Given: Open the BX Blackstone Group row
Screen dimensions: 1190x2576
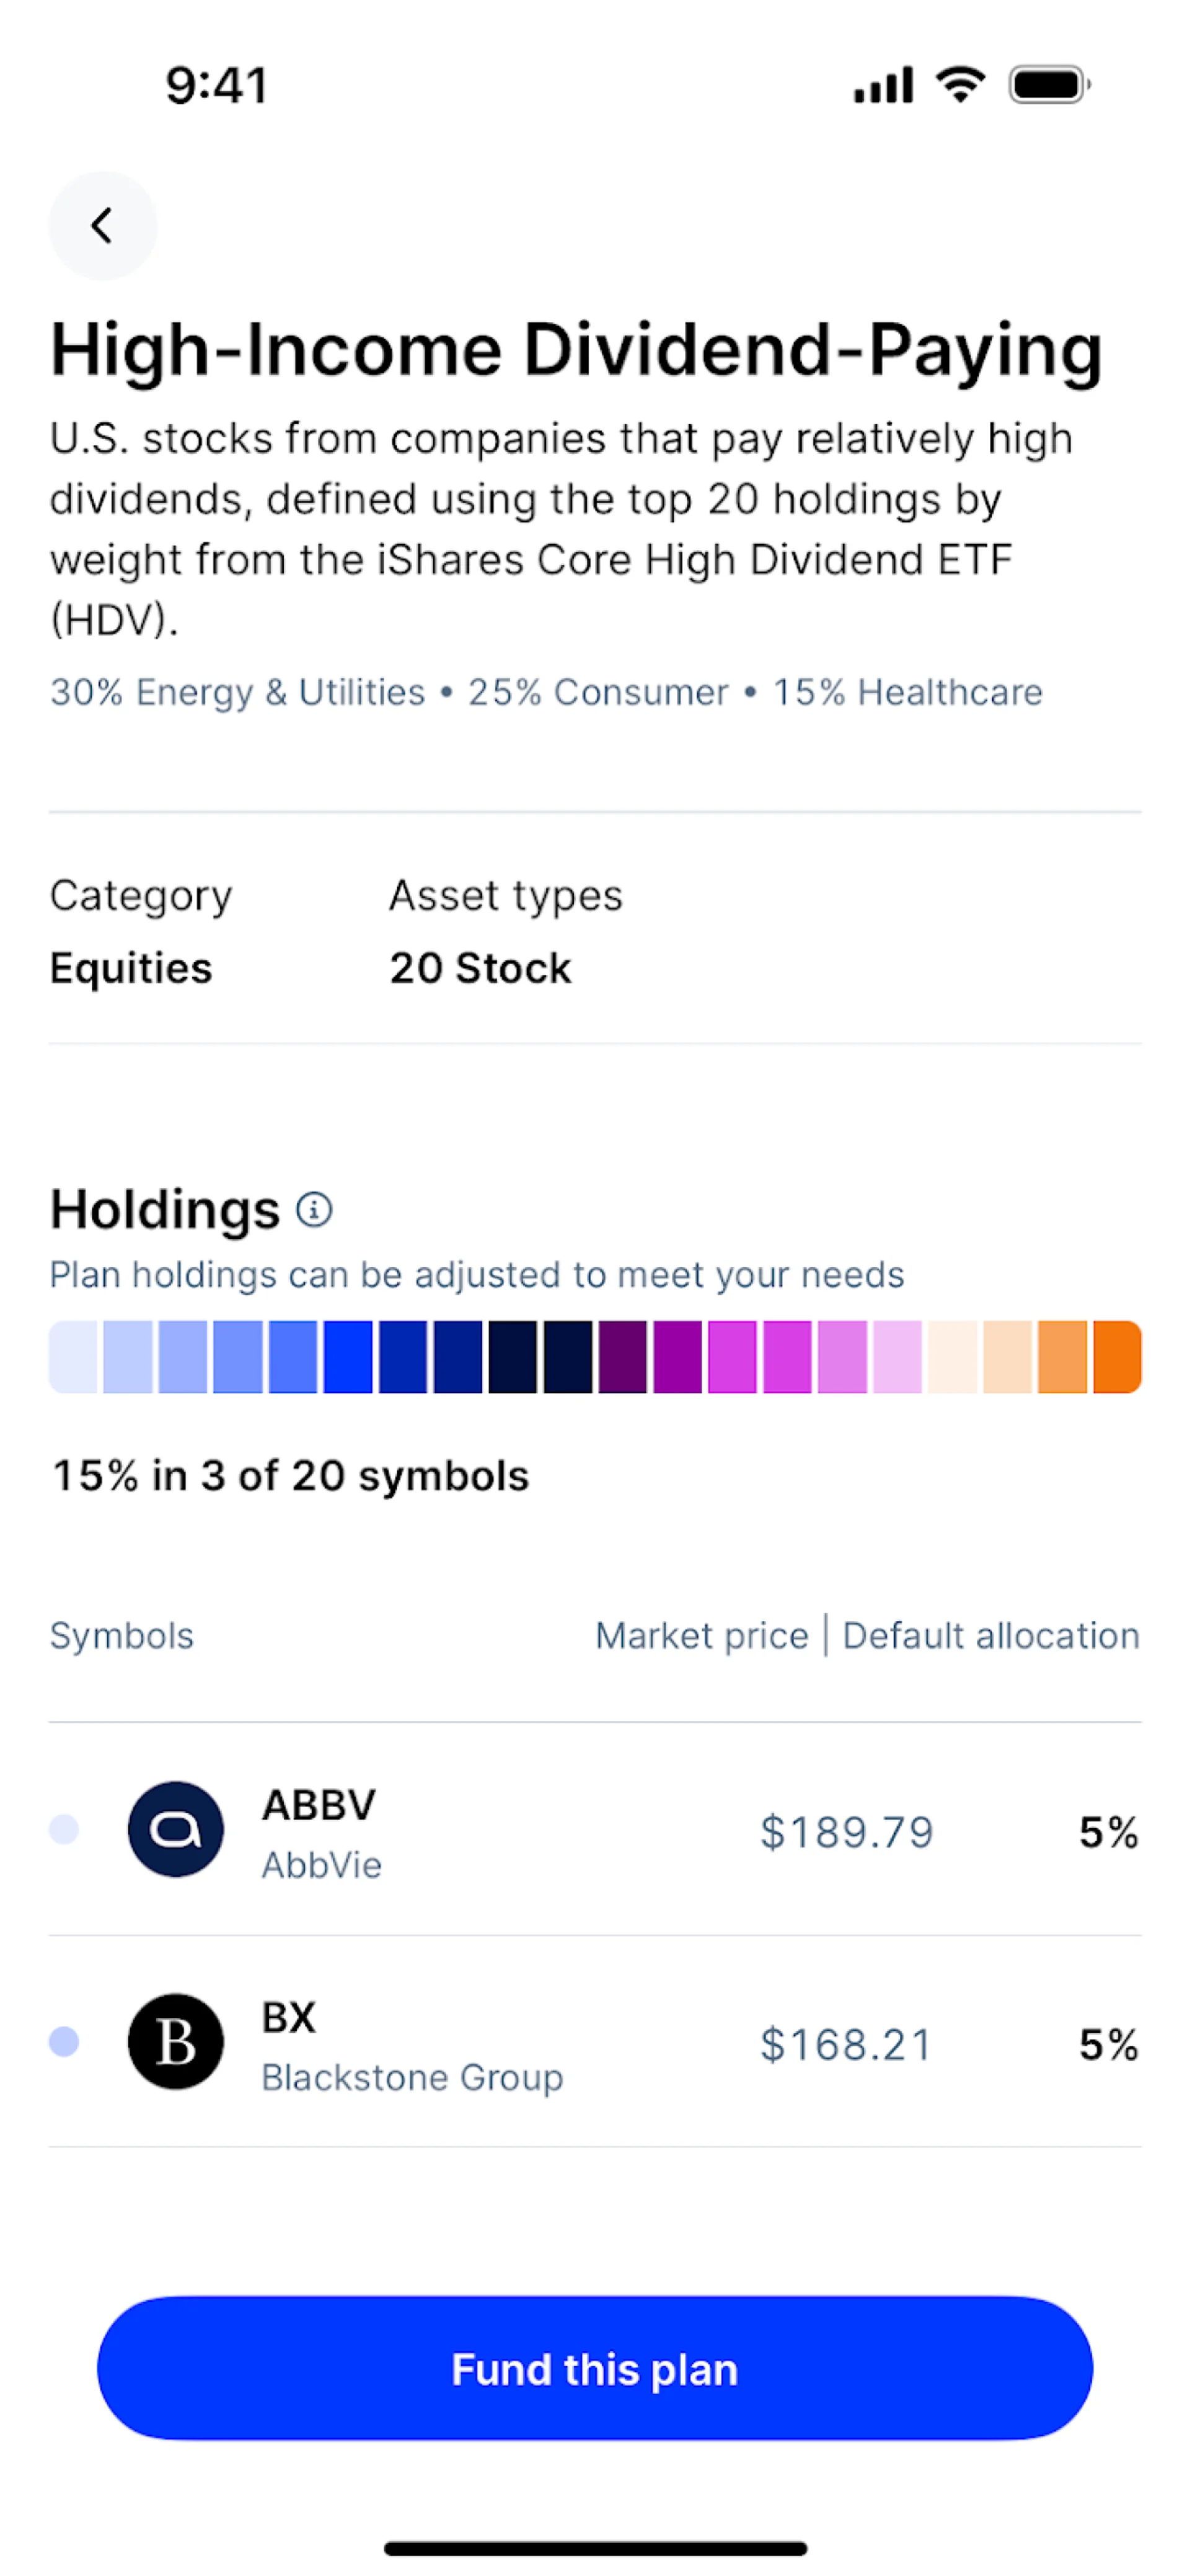Looking at the screenshot, I should (596, 2042).
